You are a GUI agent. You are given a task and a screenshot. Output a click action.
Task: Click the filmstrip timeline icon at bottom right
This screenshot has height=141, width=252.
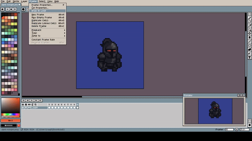(249, 125)
